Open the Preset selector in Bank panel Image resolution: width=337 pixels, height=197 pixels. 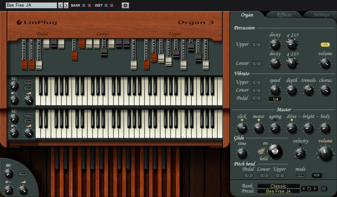point(279,191)
